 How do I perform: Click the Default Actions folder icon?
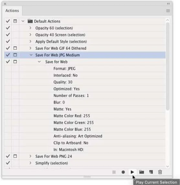click(30, 21)
